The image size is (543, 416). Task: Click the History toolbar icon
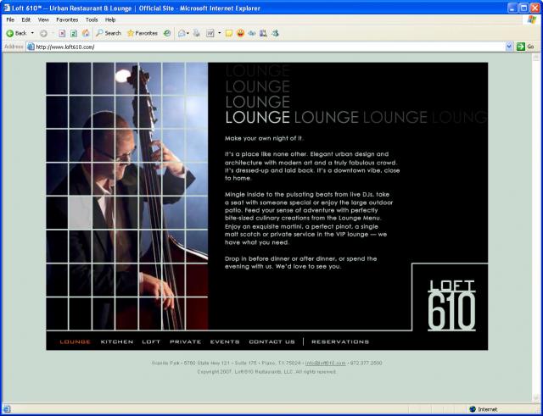(167, 33)
